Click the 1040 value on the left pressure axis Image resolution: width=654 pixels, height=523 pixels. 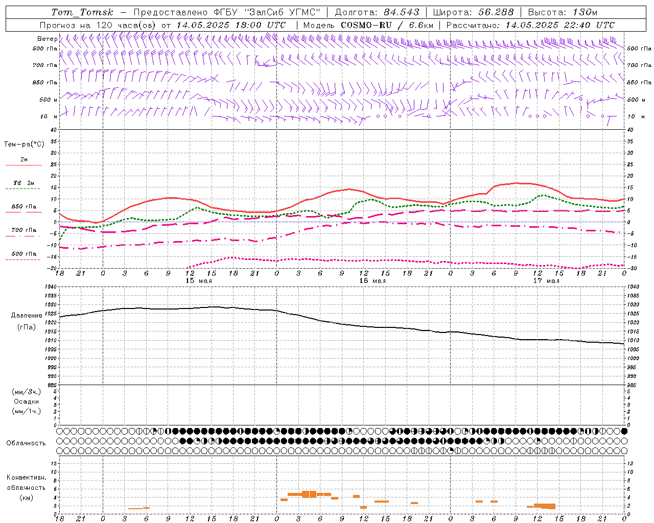click(x=50, y=288)
